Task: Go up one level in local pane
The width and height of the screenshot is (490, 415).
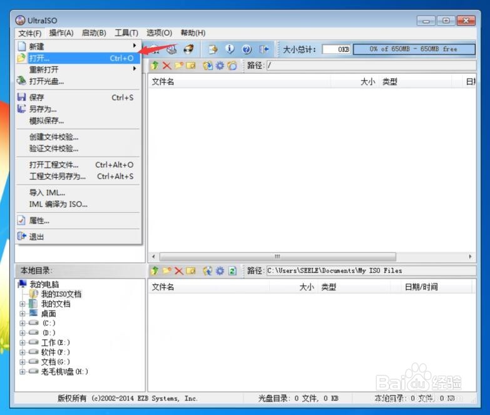Action: 155,270
